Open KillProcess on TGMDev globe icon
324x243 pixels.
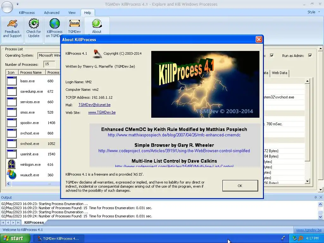click(x=54, y=23)
